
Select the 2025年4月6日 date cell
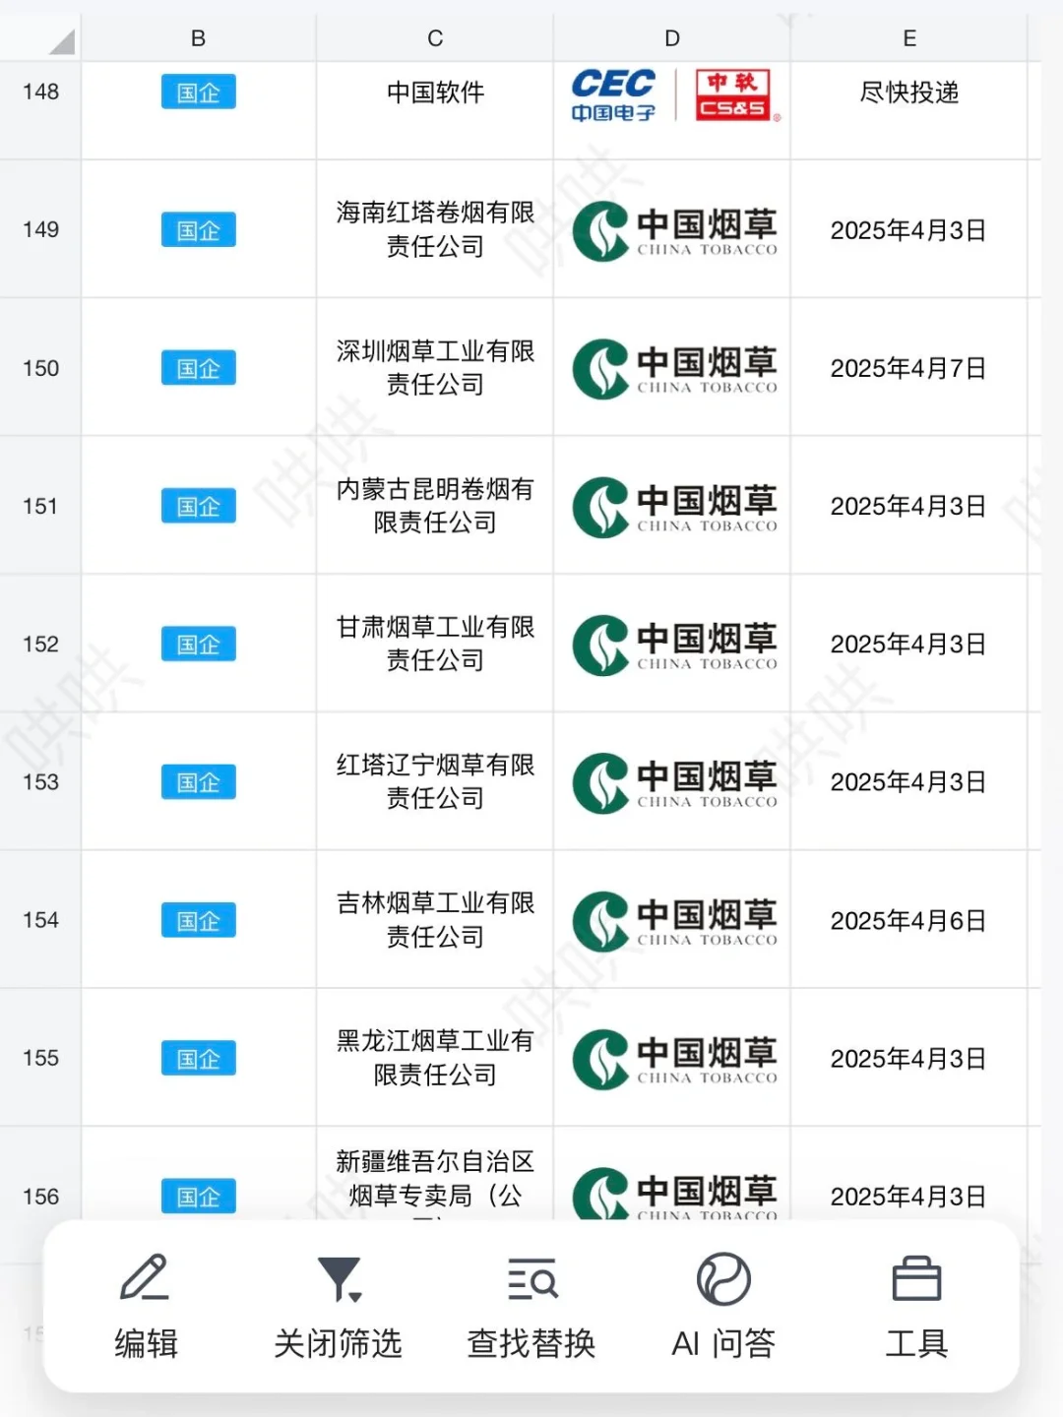pos(909,920)
